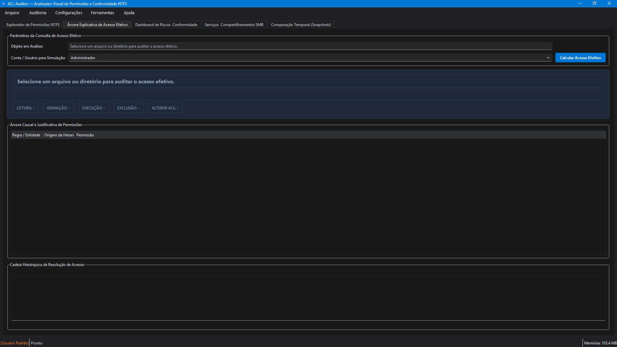Switch to Dashboard de Riscos Conformidade tab
The height and width of the screenshot is (347, 617).
coord(166,25)
